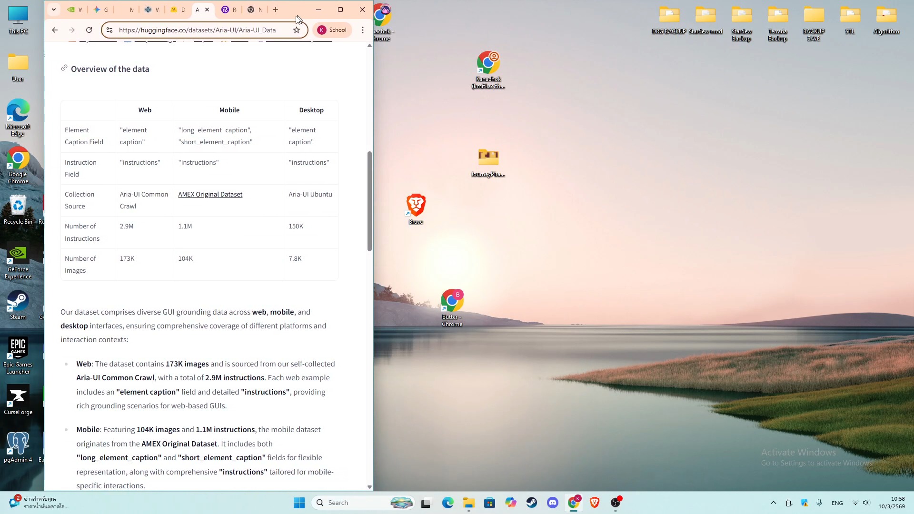Viewport: 914px width, 514px height.
Task: Select the Steam desktop shortcut
Action: coord(18,305)
